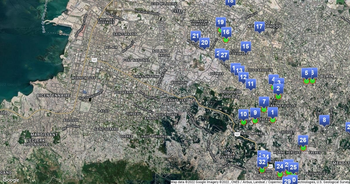Click marker number 8
Viewport: 350px width, 184px height.
point(324,120)
